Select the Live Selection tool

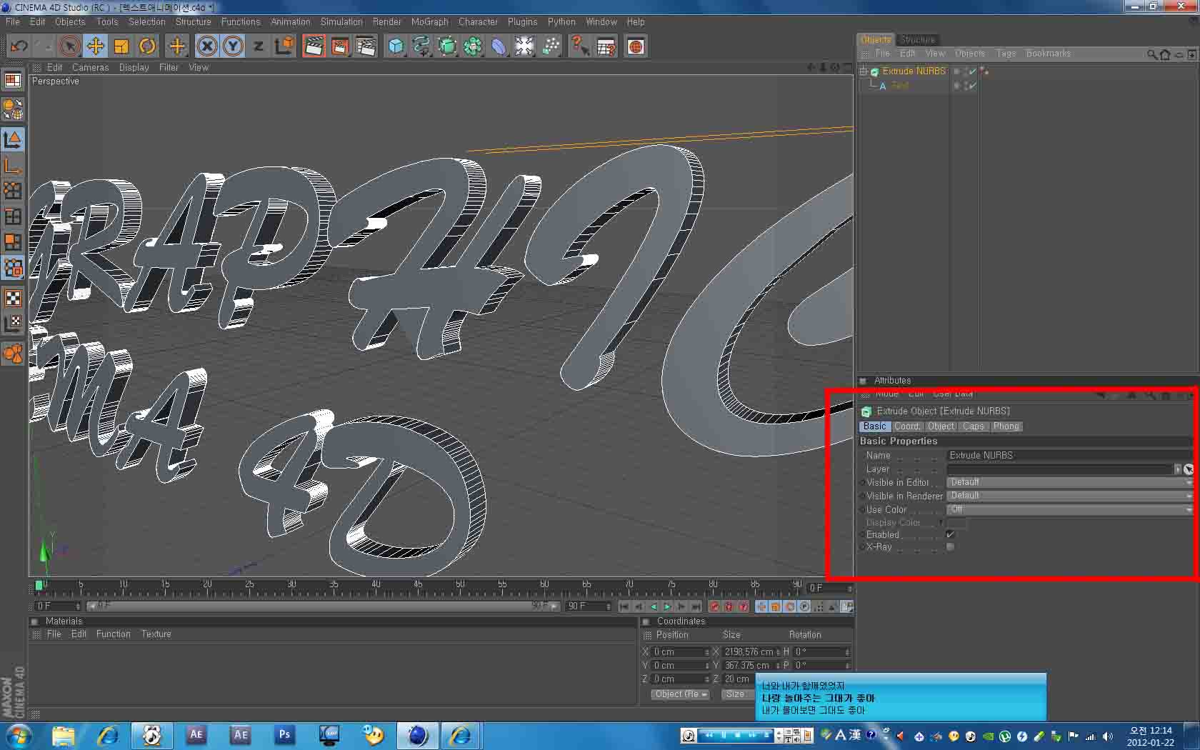[69, 46]
